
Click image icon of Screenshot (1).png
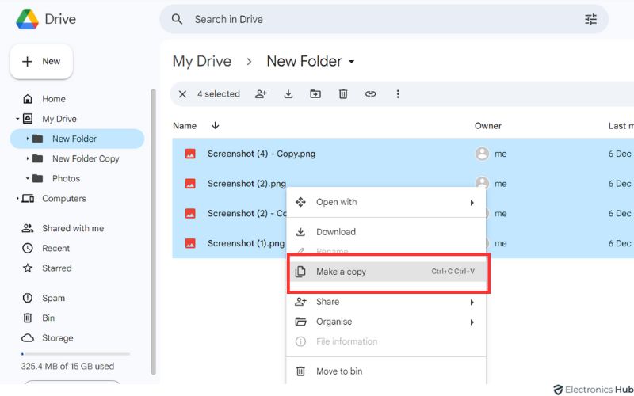190,243
